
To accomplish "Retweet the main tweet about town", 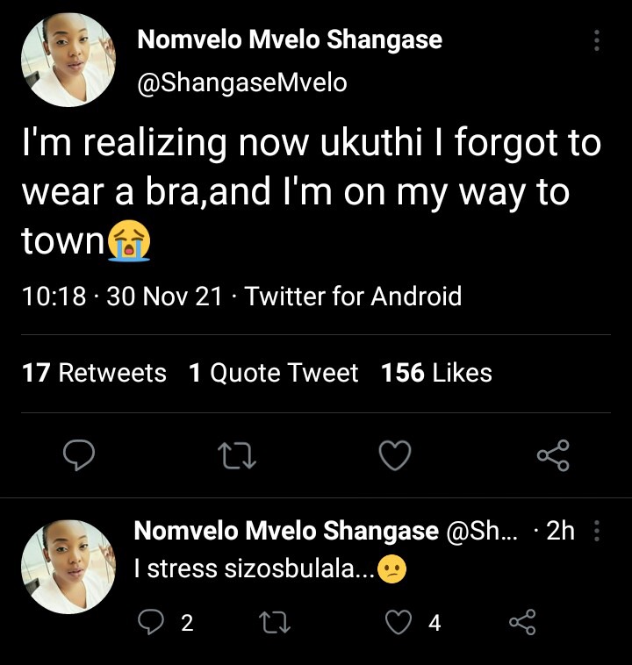I will pyautogui.click(x=237, y=456).
